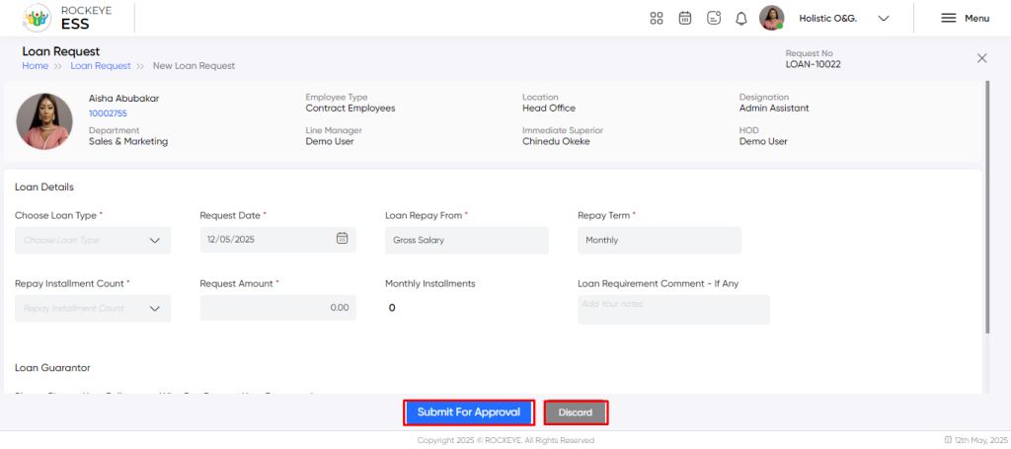Open the apps grid icon

pos(657,18)
